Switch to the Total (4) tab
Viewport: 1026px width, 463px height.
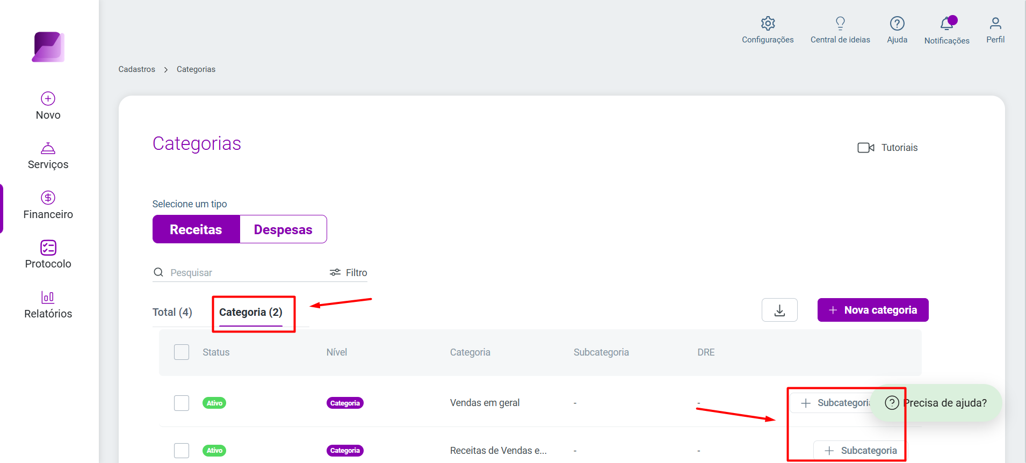(x=172, y=312)
